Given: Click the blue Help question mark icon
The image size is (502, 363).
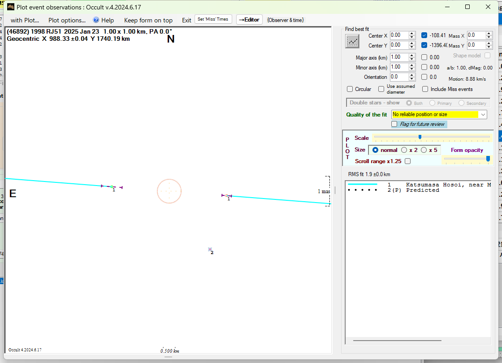Looking at the screenshot, I should (x=96, y=20).
